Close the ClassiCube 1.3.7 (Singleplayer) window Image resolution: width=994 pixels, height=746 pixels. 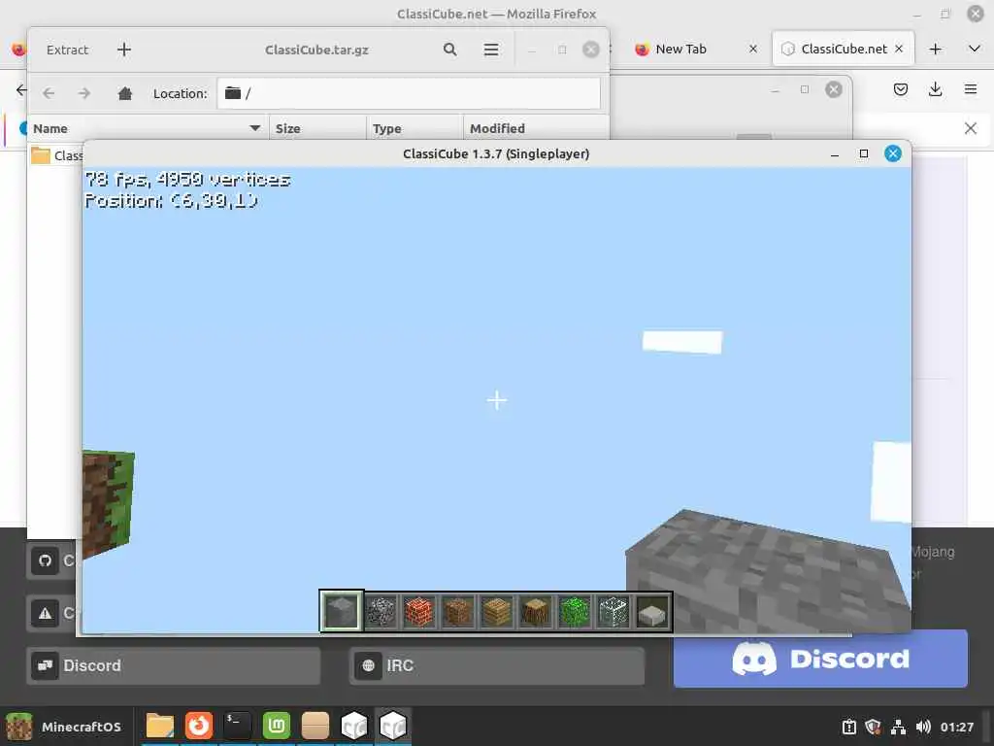[x=893, y=153]
